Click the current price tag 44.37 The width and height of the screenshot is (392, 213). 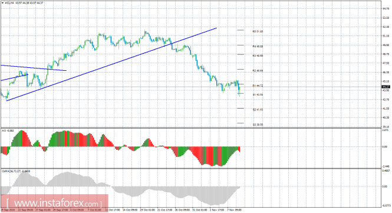[386, 87]
